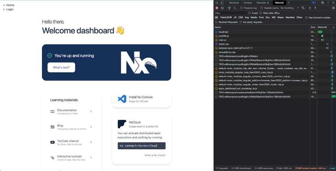
Task: Filter requests by JS type
Action: (x=235, y=18)
